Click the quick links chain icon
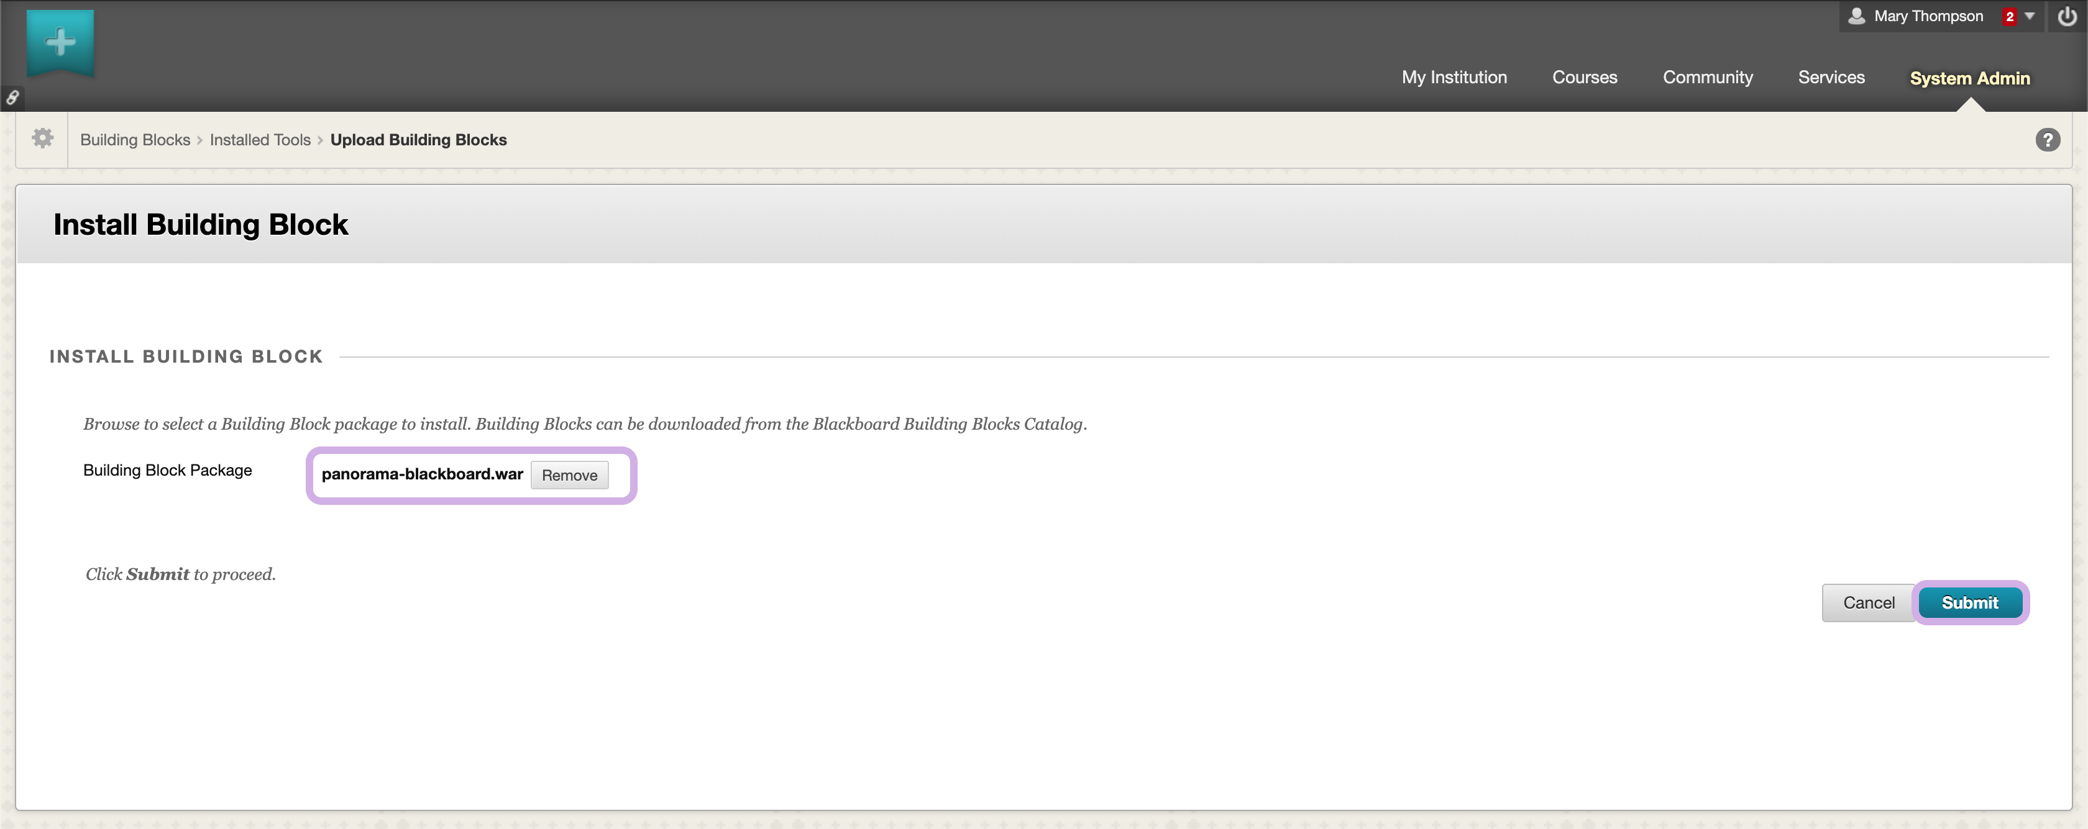 (x=12, y=98)
